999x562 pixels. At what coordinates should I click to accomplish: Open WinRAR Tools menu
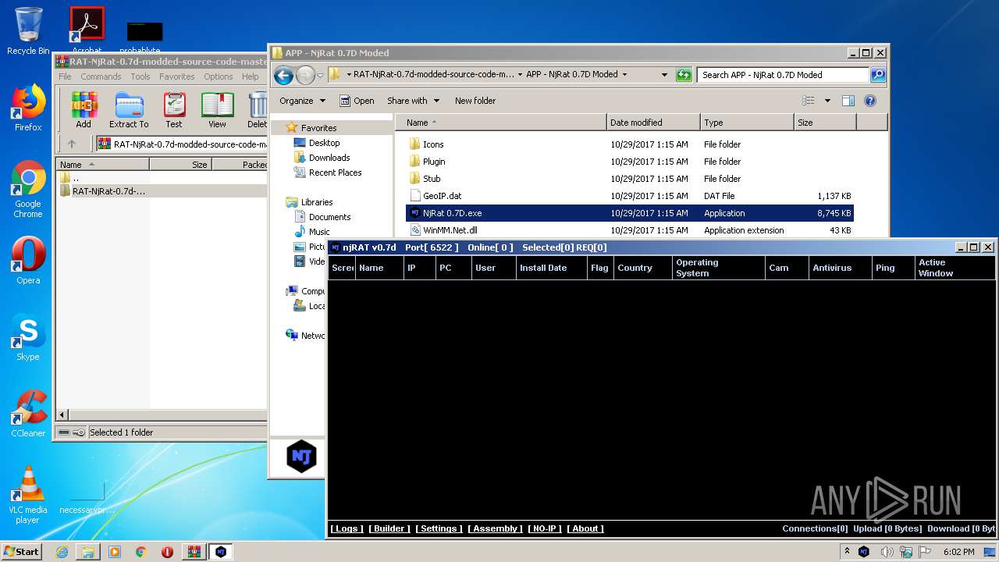tap(140, 76)
